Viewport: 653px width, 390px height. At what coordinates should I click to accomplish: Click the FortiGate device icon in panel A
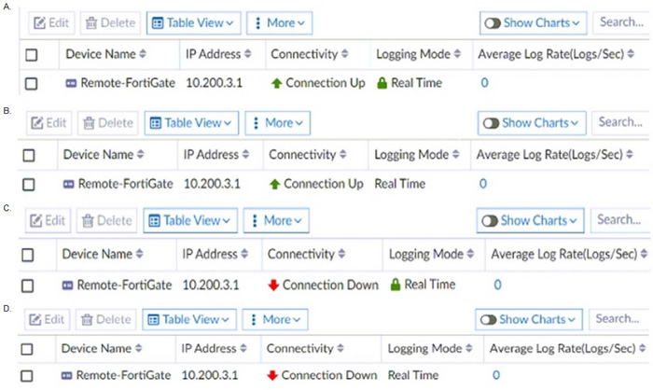[71, 83]
